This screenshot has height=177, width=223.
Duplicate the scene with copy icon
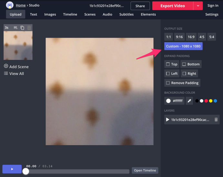[22, 28]
